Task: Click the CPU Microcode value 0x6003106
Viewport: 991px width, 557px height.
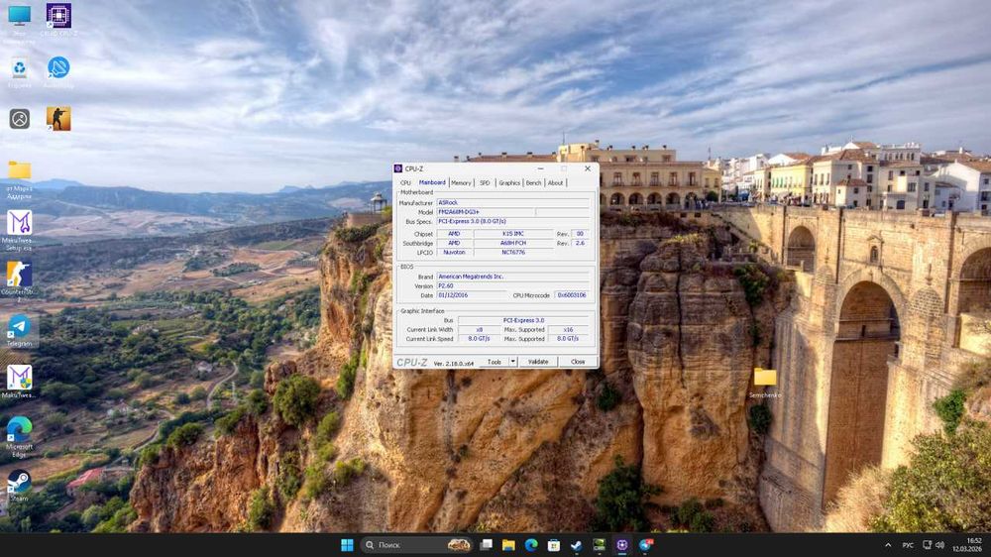Action: point(572,295)
